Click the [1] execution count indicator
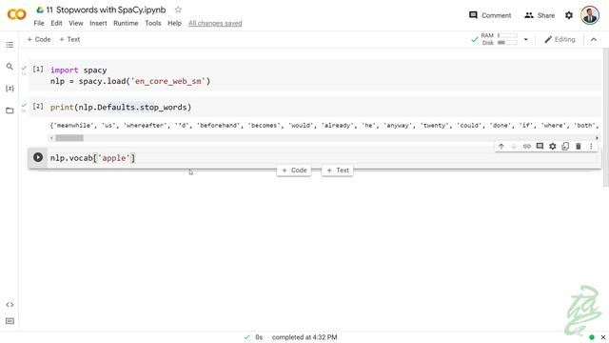 coord(38,70)
